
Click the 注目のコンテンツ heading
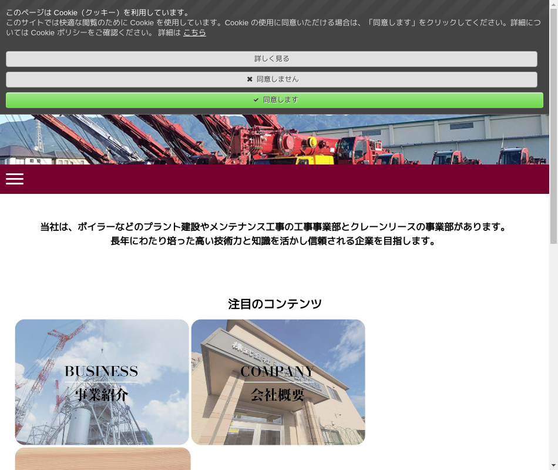pyautogui.click(x=274, y=304)
